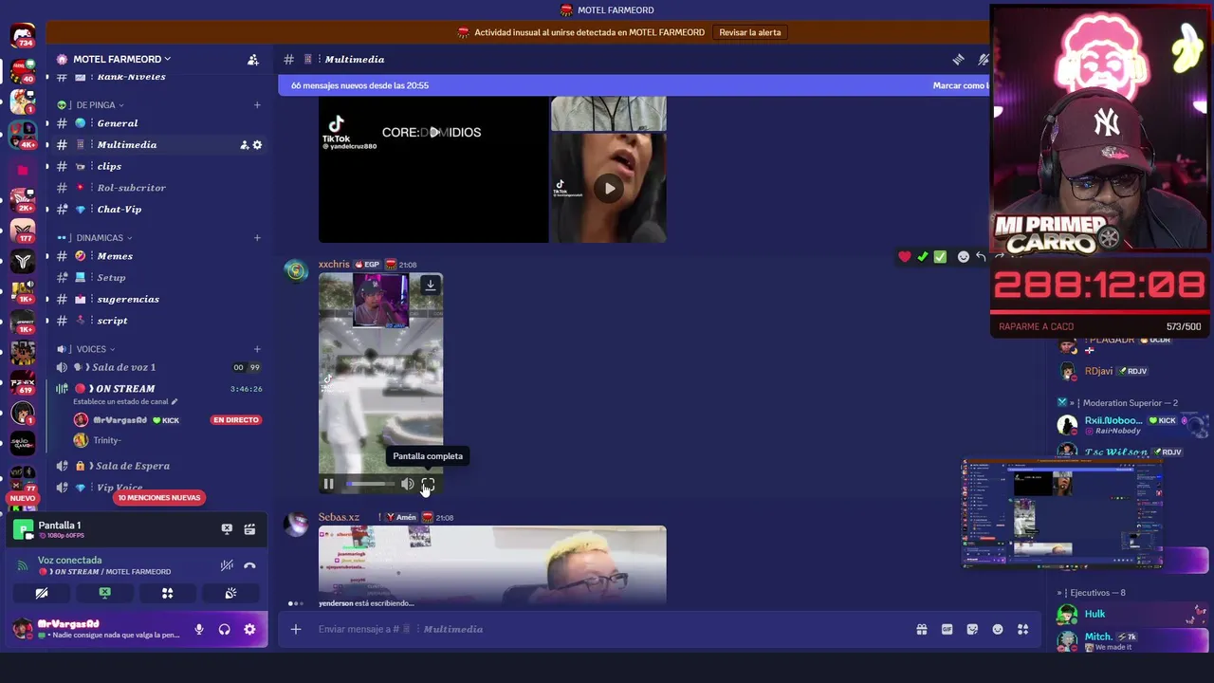The width and height of the screenshot is (1214, 683).
Task: Open invite people icon by server name
Action: coord(253,59)
